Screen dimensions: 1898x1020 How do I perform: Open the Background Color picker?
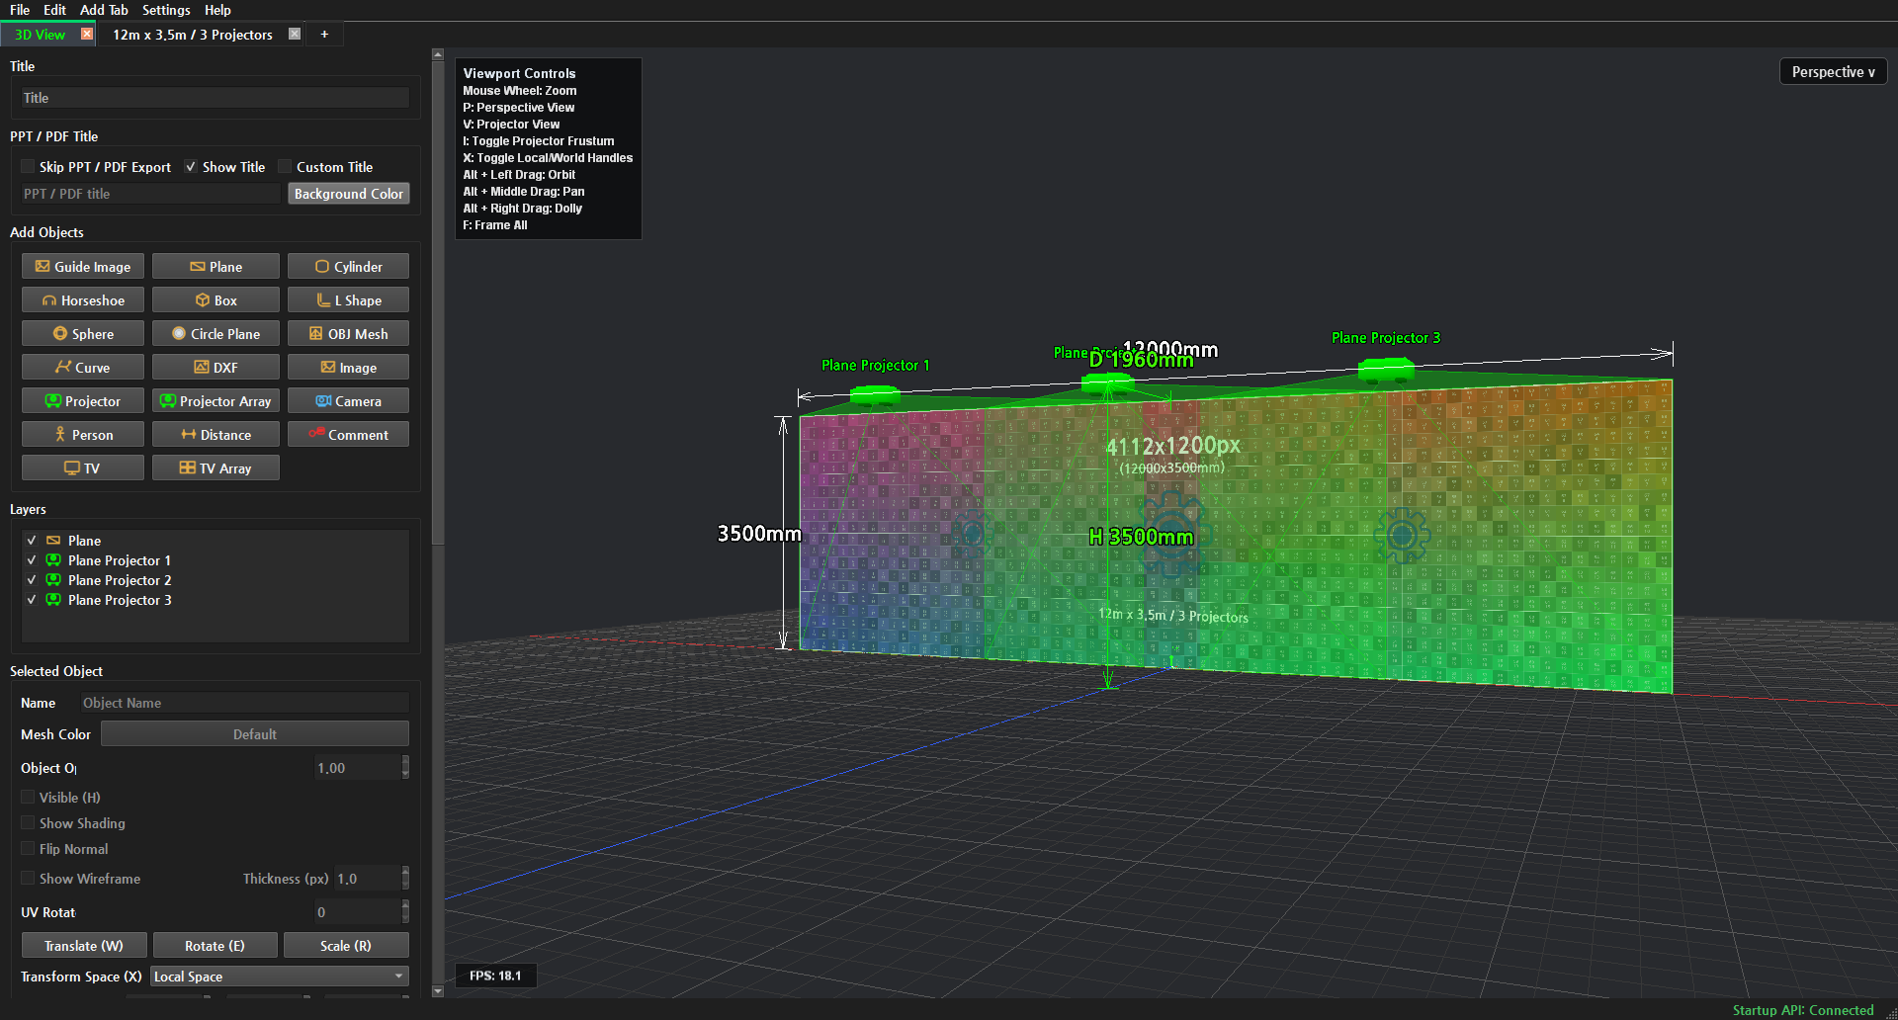[349, 194]
